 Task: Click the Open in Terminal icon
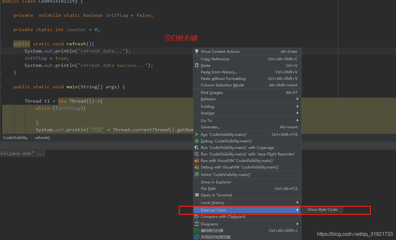coord(197,195)
